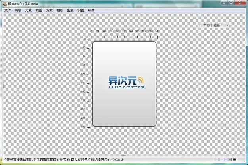Viewport: 248px width, 165px height.
Task: Click the left-edge panel splitter grip dots
Action: pos(4,84)
